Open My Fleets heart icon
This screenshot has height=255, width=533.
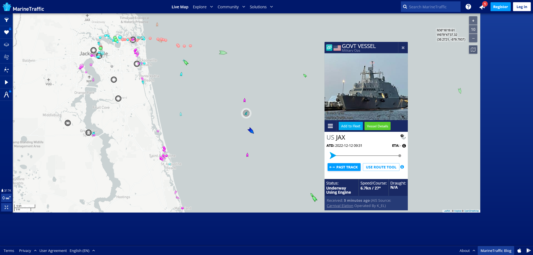click(6, 32)
